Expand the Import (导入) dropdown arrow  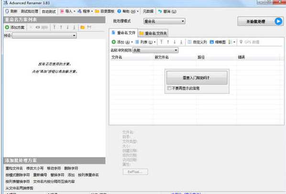point(75,11)
